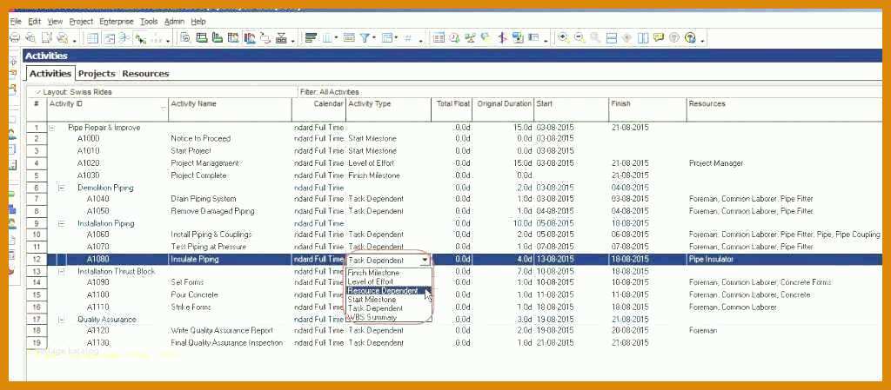Open the File menu
Viewport: 891px width, 390px height.
pyautogui.click(x=16, y=22)
